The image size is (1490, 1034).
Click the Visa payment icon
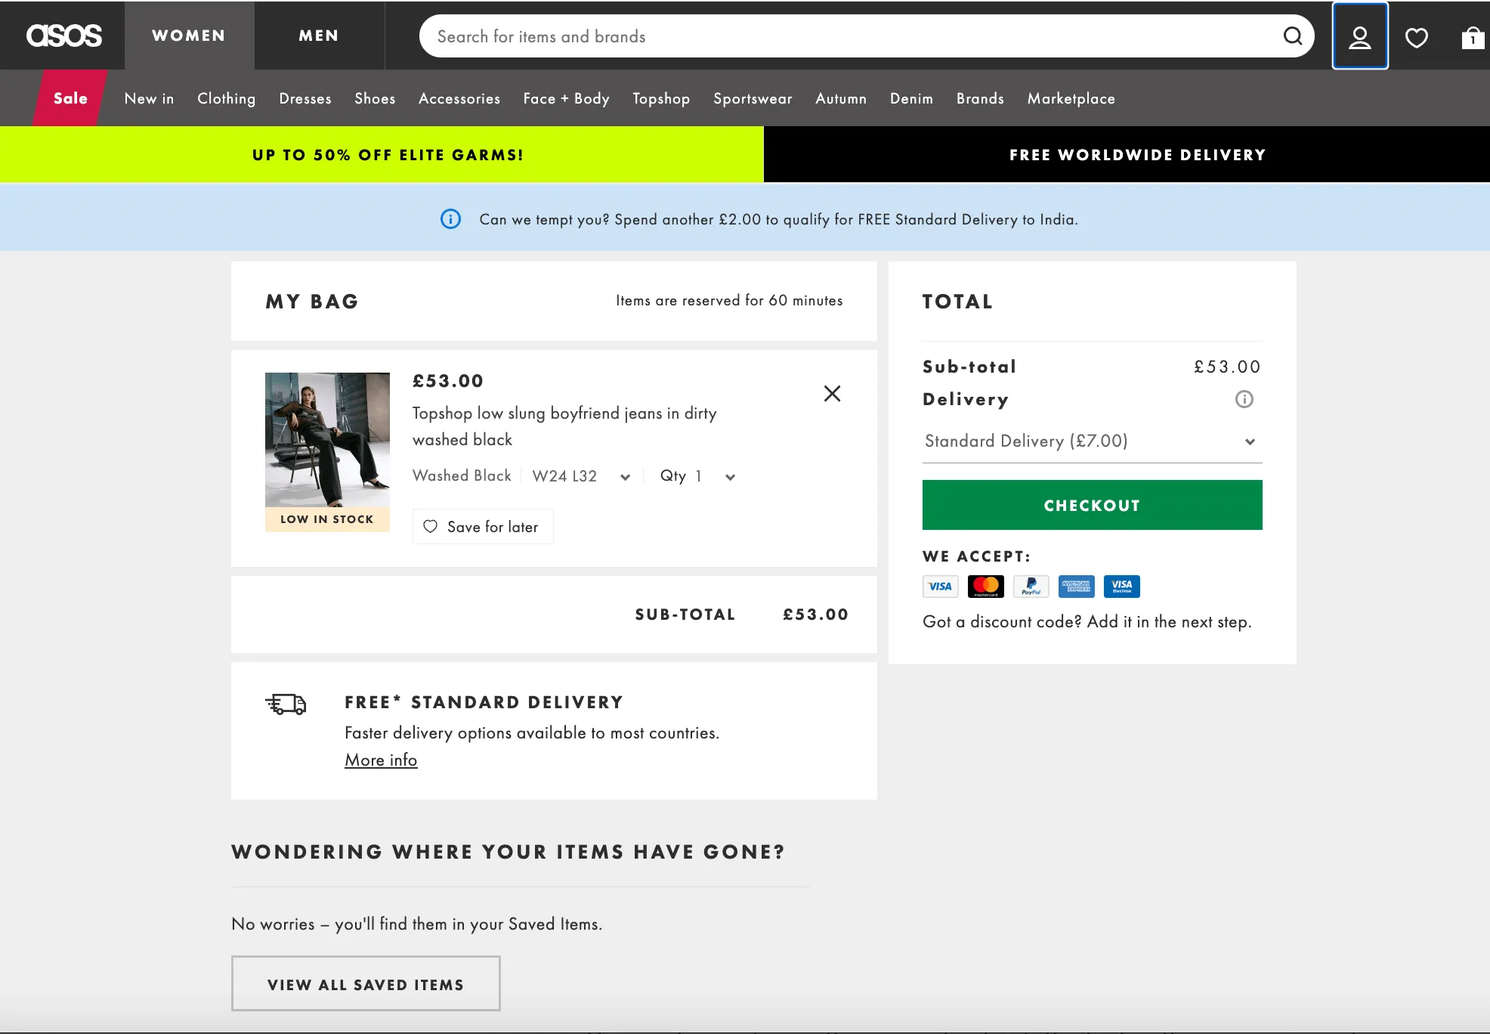[x=940, y=586]
